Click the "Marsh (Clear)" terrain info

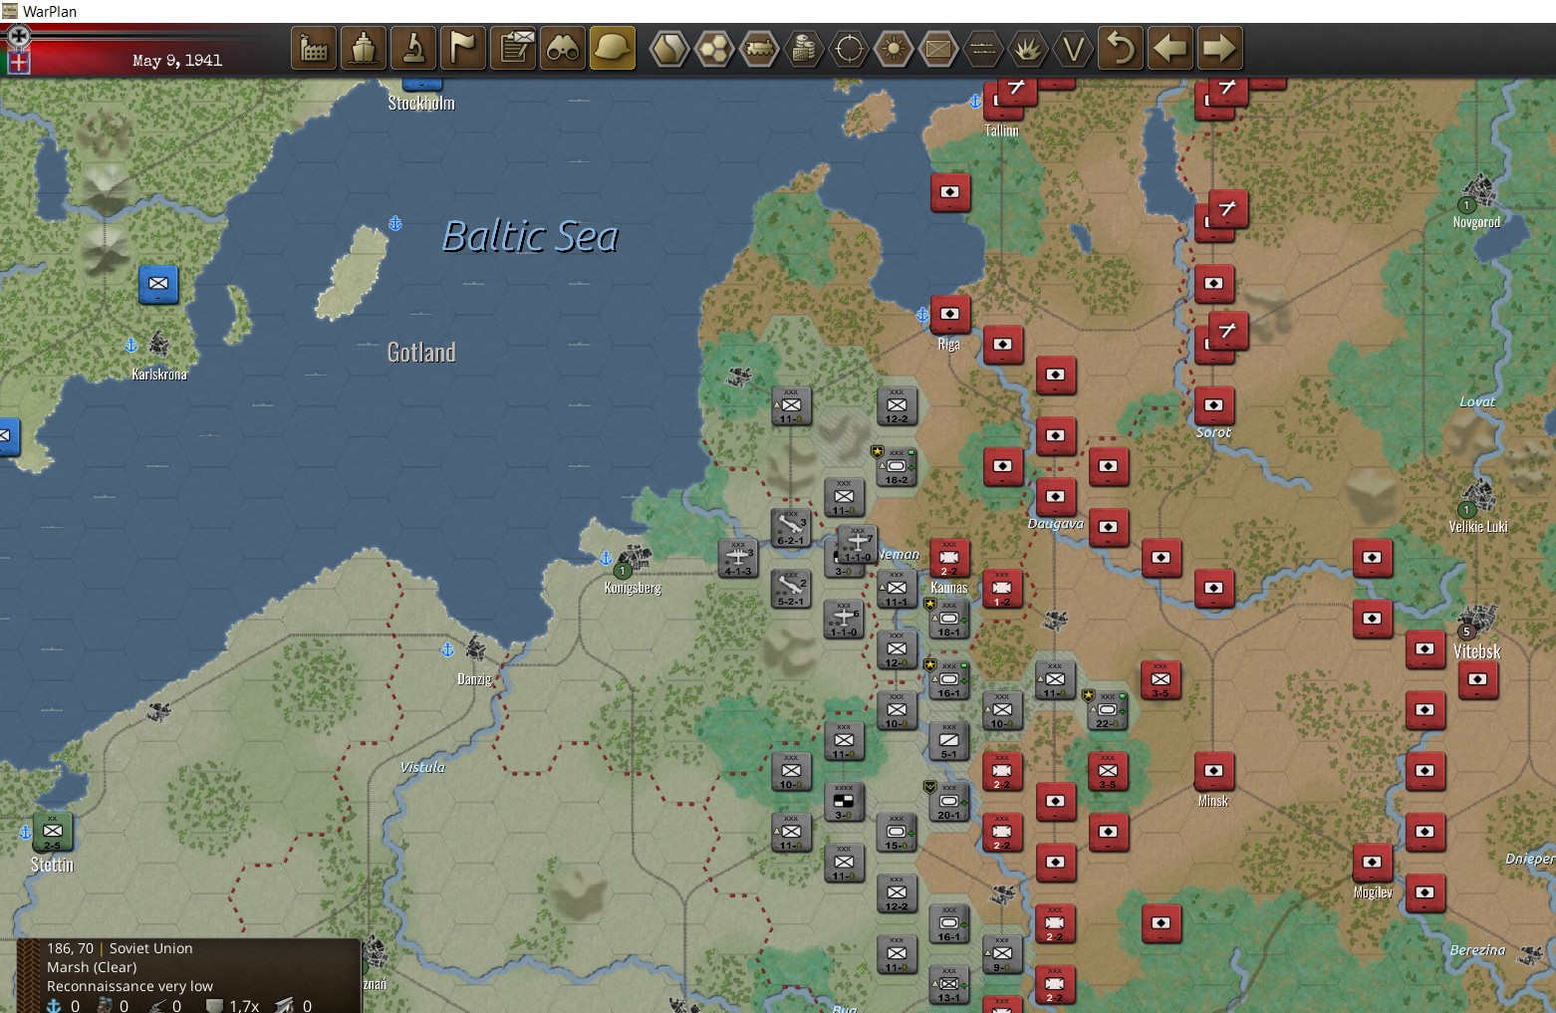(92, 967)
